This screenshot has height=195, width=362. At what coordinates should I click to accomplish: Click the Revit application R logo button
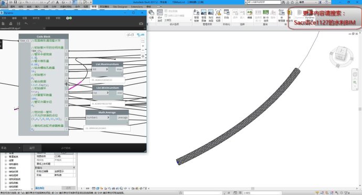[x=4, y=3]
